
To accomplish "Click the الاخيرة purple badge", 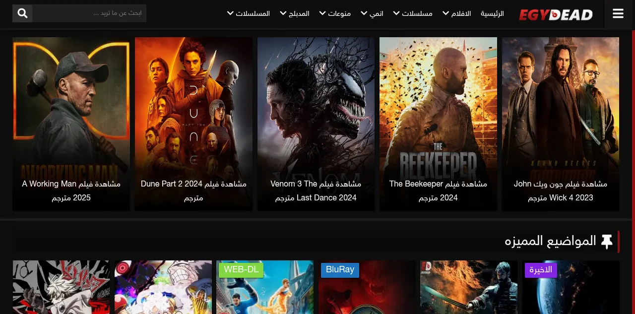I will (541, 270).
